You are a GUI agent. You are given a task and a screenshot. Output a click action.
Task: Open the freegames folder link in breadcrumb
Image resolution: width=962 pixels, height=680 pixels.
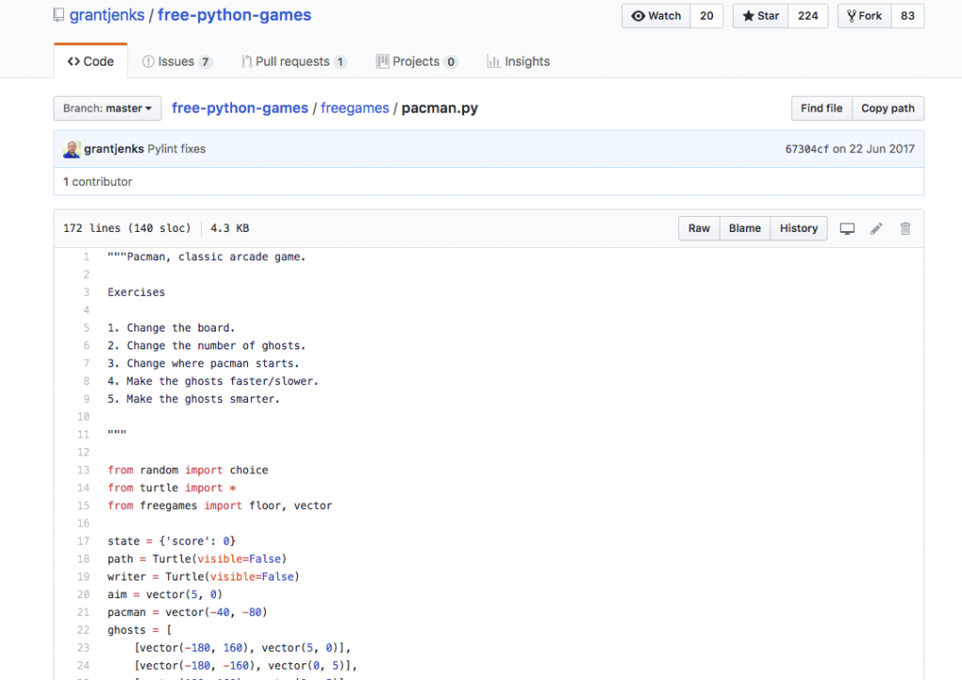pos(354,108)
